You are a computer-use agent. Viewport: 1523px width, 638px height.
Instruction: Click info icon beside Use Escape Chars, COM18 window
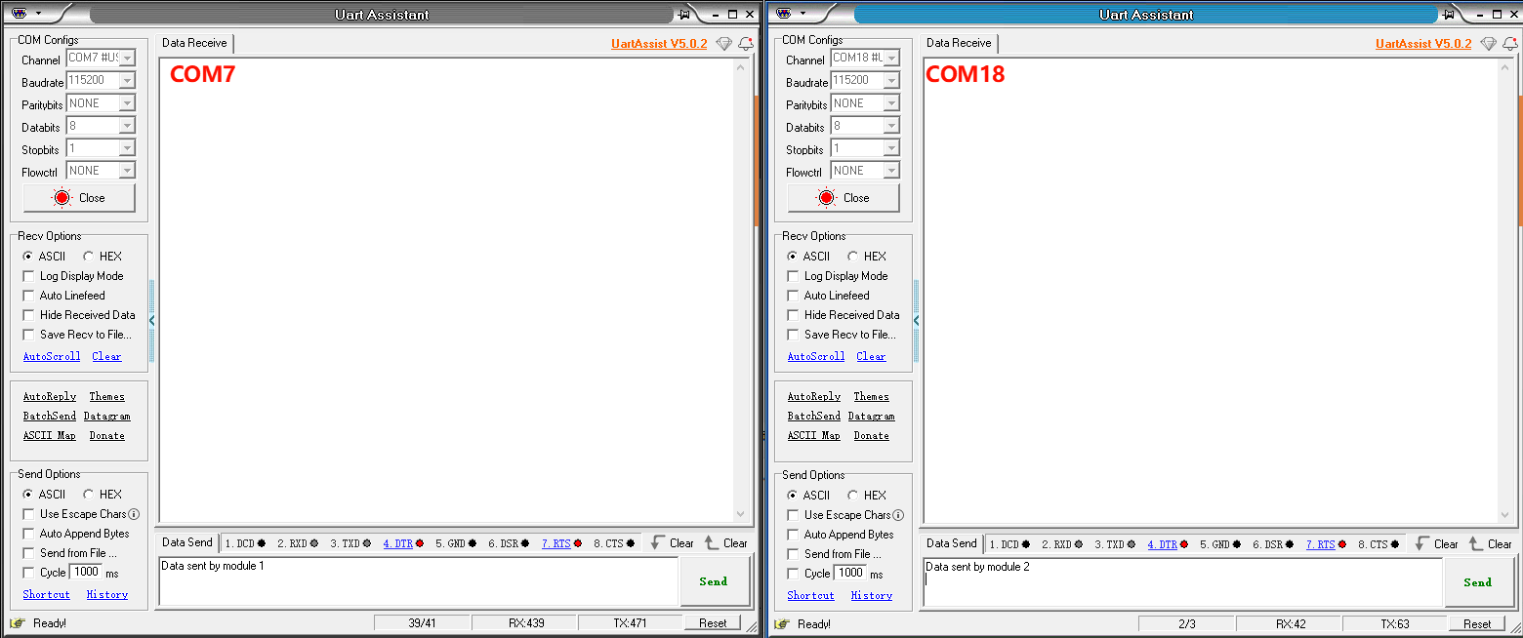[x=898, y=515]
